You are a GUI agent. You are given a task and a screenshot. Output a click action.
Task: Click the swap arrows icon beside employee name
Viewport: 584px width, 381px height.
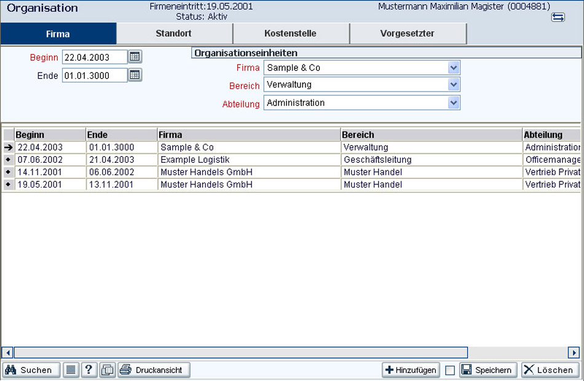(x=558, y=17)
